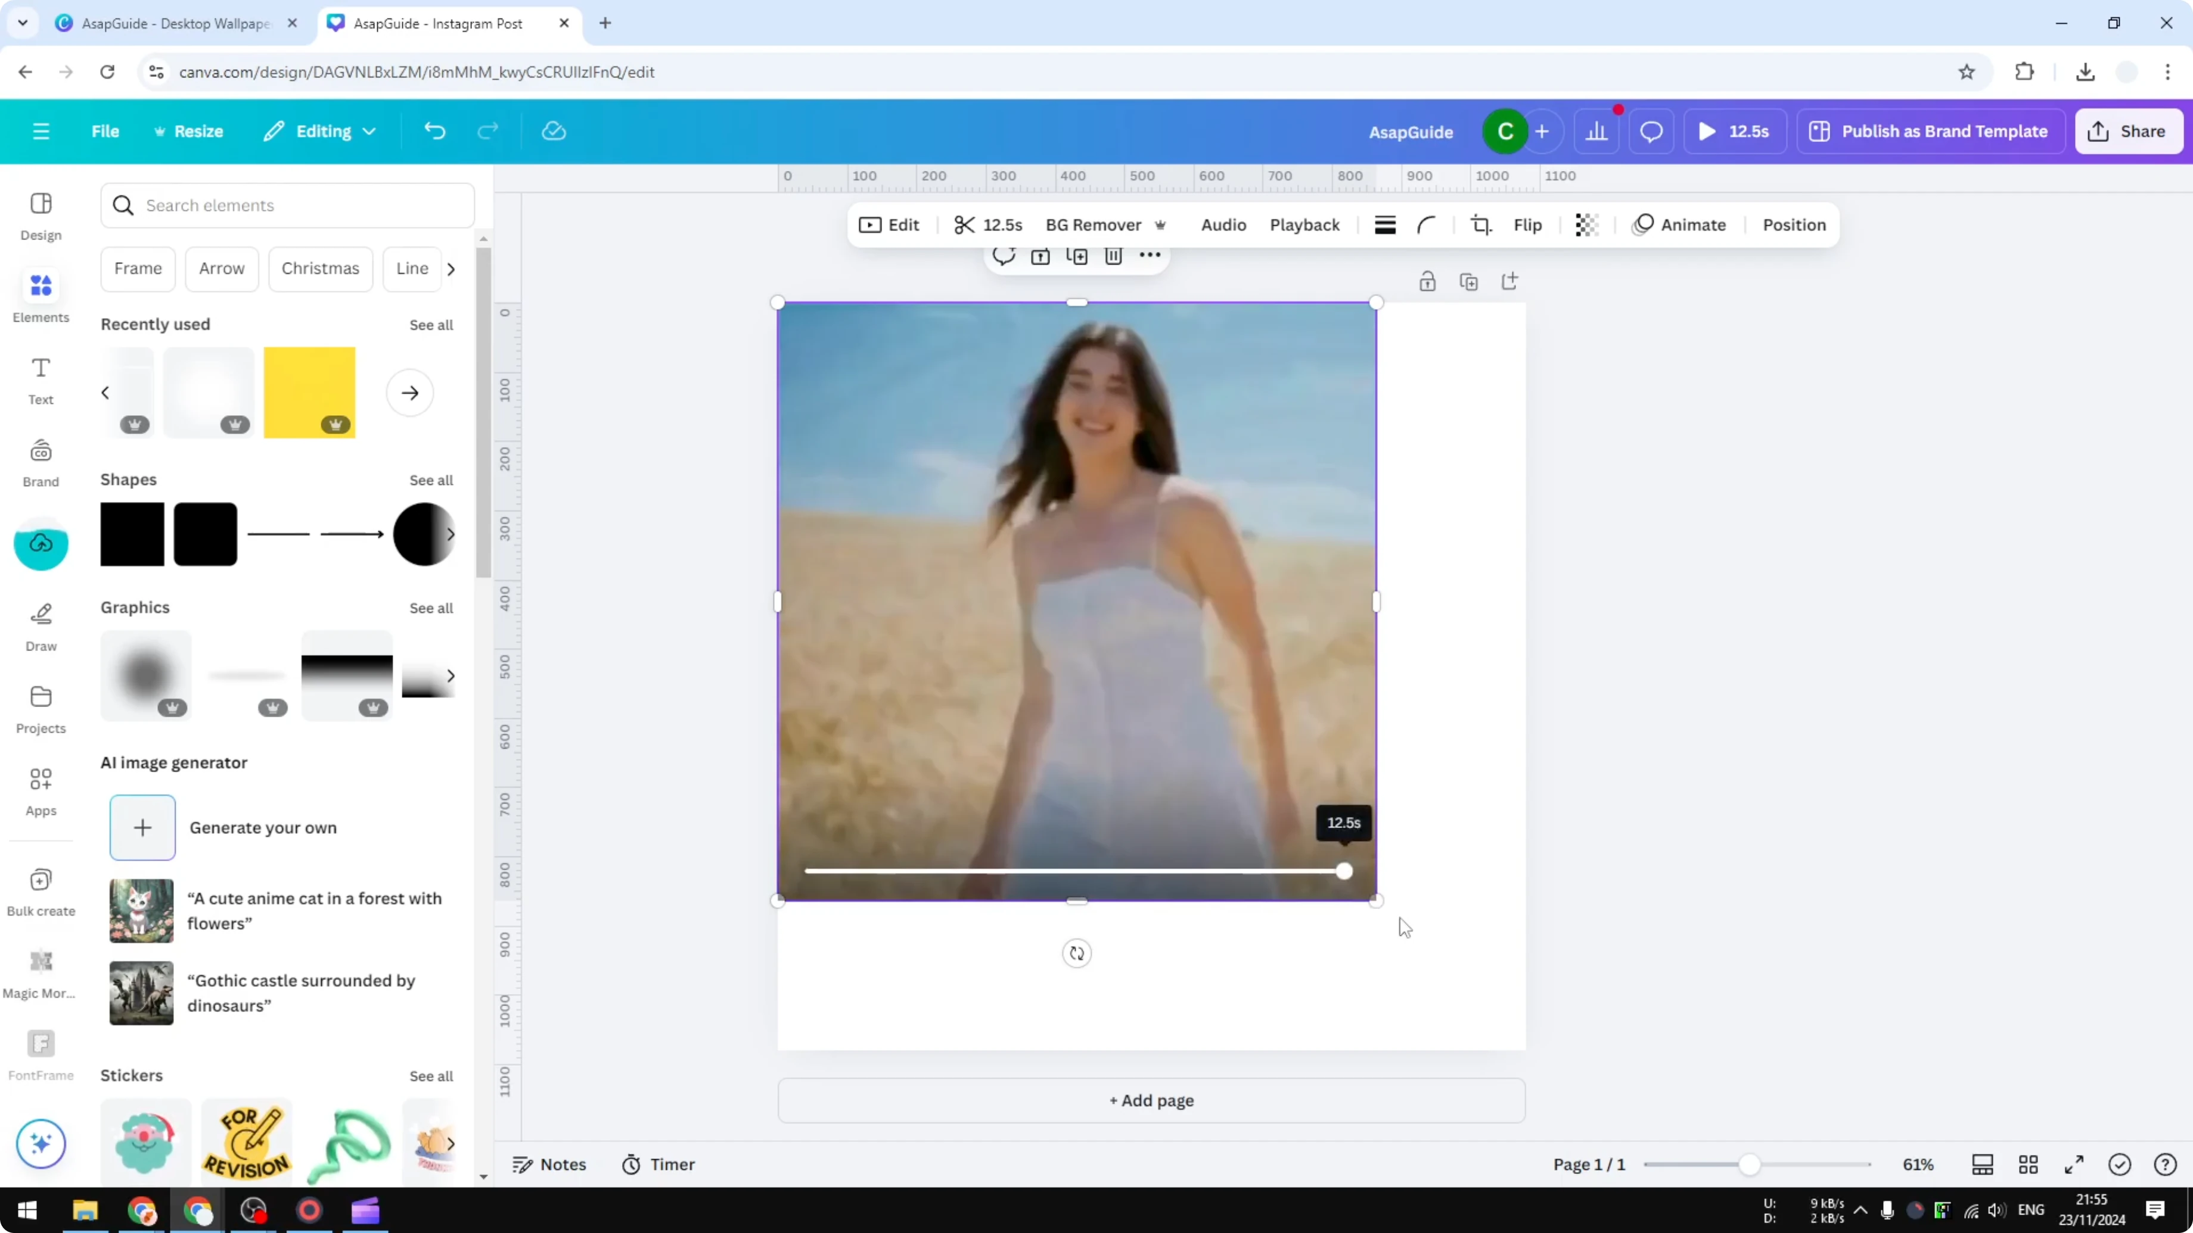
Task: Expand more element categories with the chevron
Action: [x=451, y=268]
